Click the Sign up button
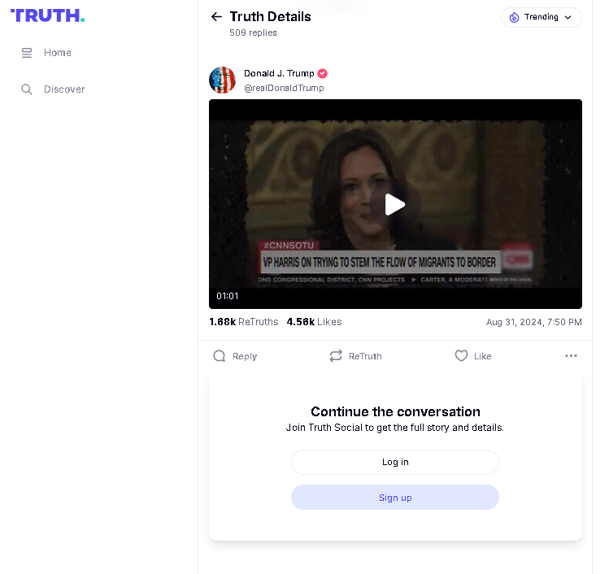This screenshot has width=609, height=574. coord(395,498)
